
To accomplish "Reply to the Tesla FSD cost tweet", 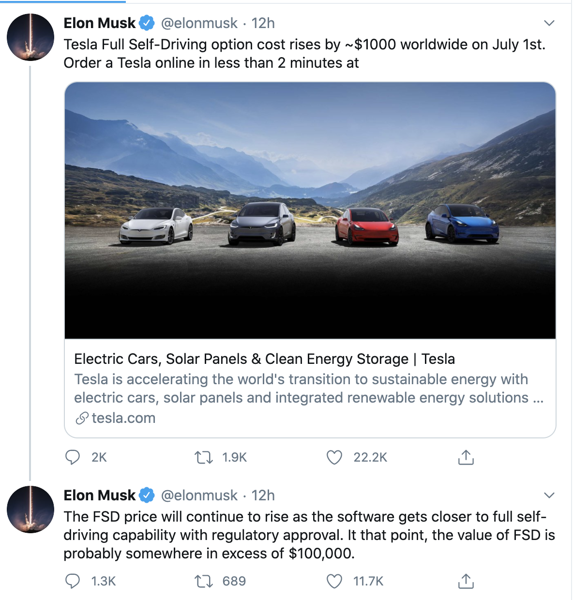I will (x=73, y=457).
